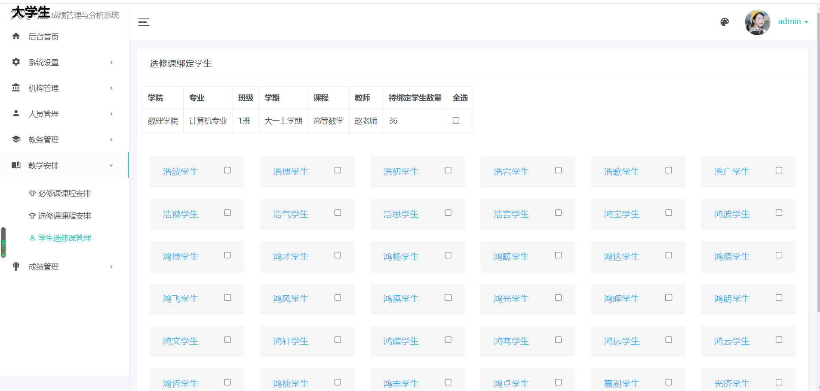Click the bulb icon beside 成绩管理

point(16,266)
